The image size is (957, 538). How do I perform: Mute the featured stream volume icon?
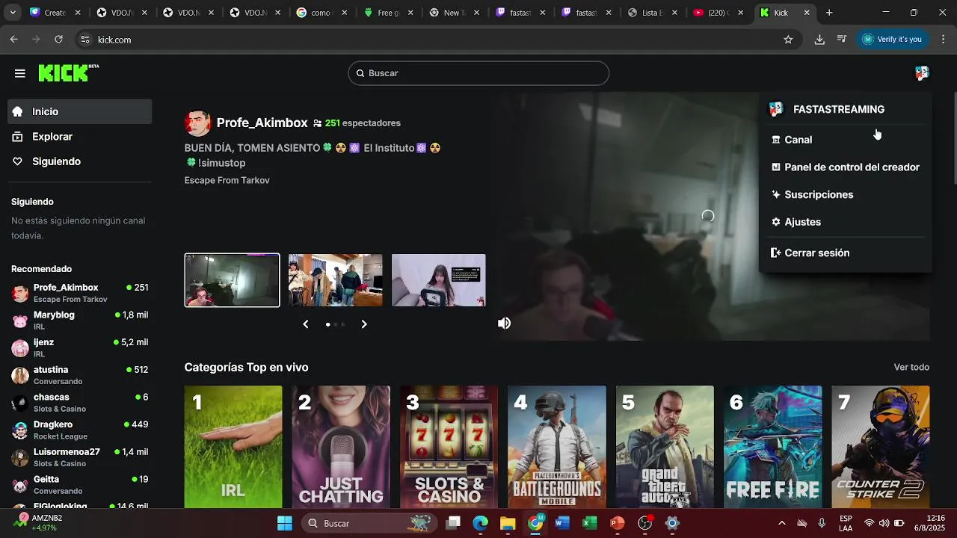pyautogui.click(x=505, y=323)
